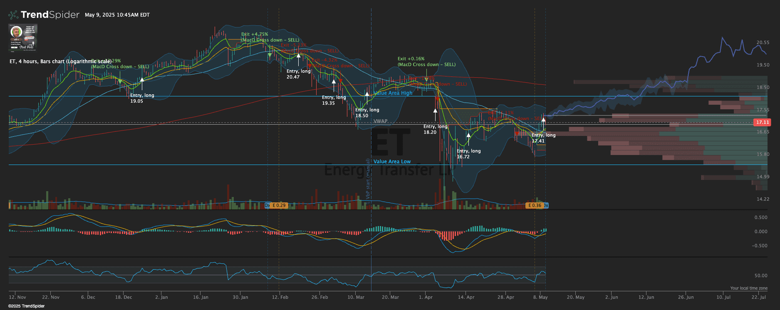
Task: Click the red 17.11 current price tag
Action: click(762, 122)
